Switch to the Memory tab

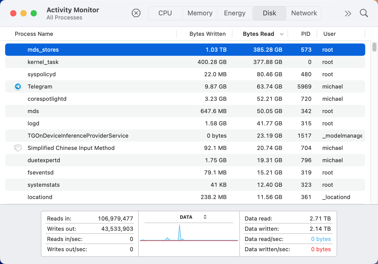point(200,13)
